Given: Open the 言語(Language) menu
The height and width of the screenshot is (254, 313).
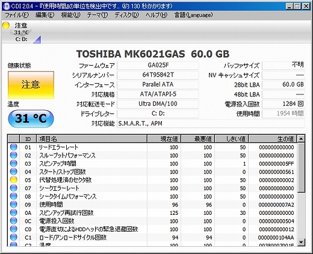Looking at the screenshot, I should tap(194, 15).
